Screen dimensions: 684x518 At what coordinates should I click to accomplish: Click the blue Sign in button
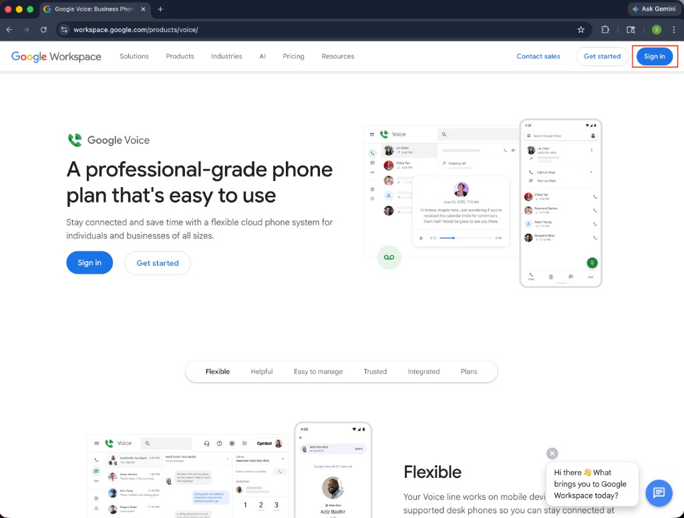click(x=654, y=56)
